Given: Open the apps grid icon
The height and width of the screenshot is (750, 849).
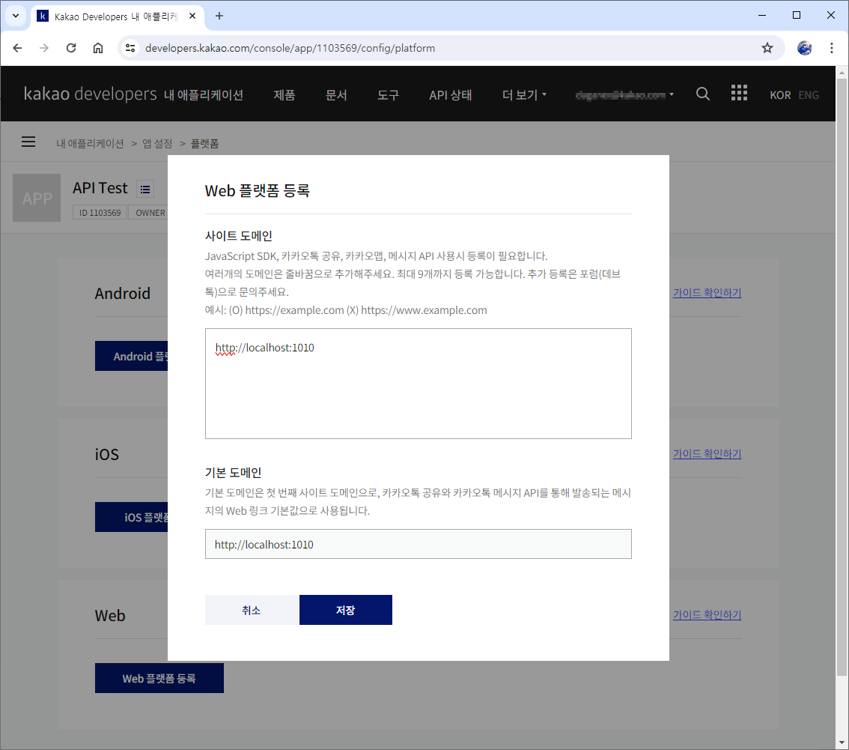Looking at the screenshot, I should (x=739, y=93).
